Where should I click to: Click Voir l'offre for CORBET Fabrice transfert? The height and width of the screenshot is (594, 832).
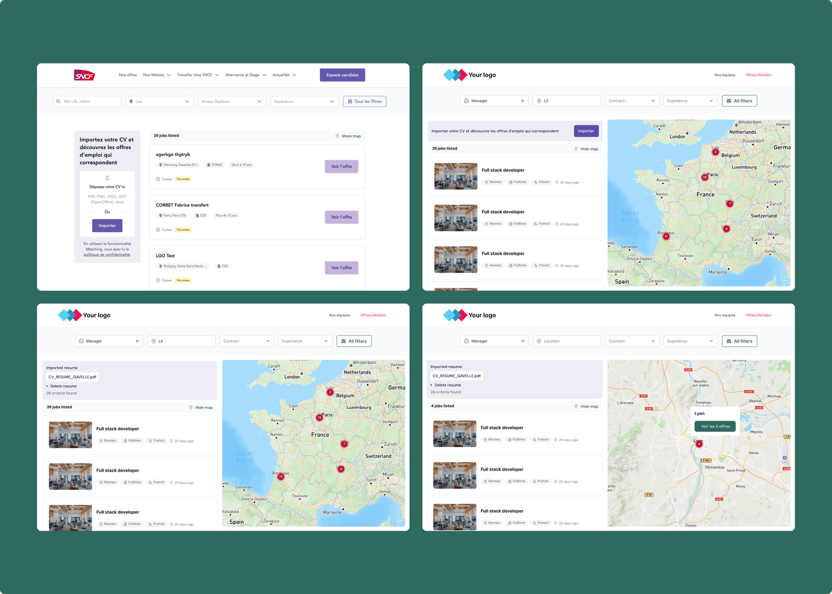coord(341,217)
